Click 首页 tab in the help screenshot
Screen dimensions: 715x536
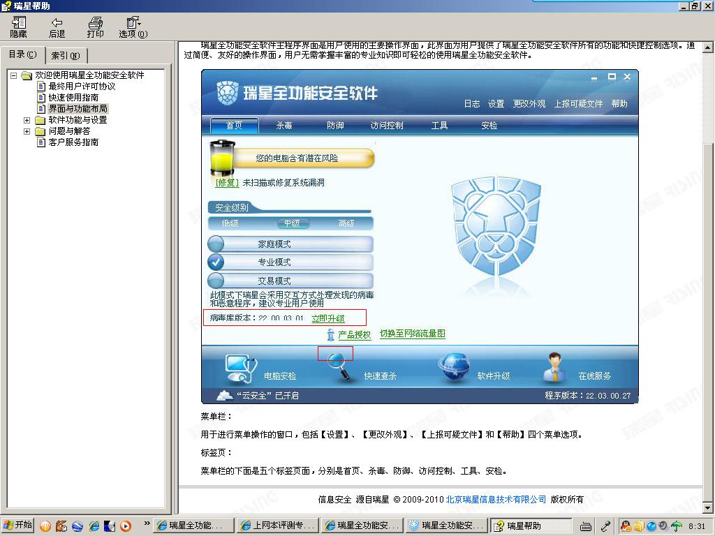(x=235, y=126)
